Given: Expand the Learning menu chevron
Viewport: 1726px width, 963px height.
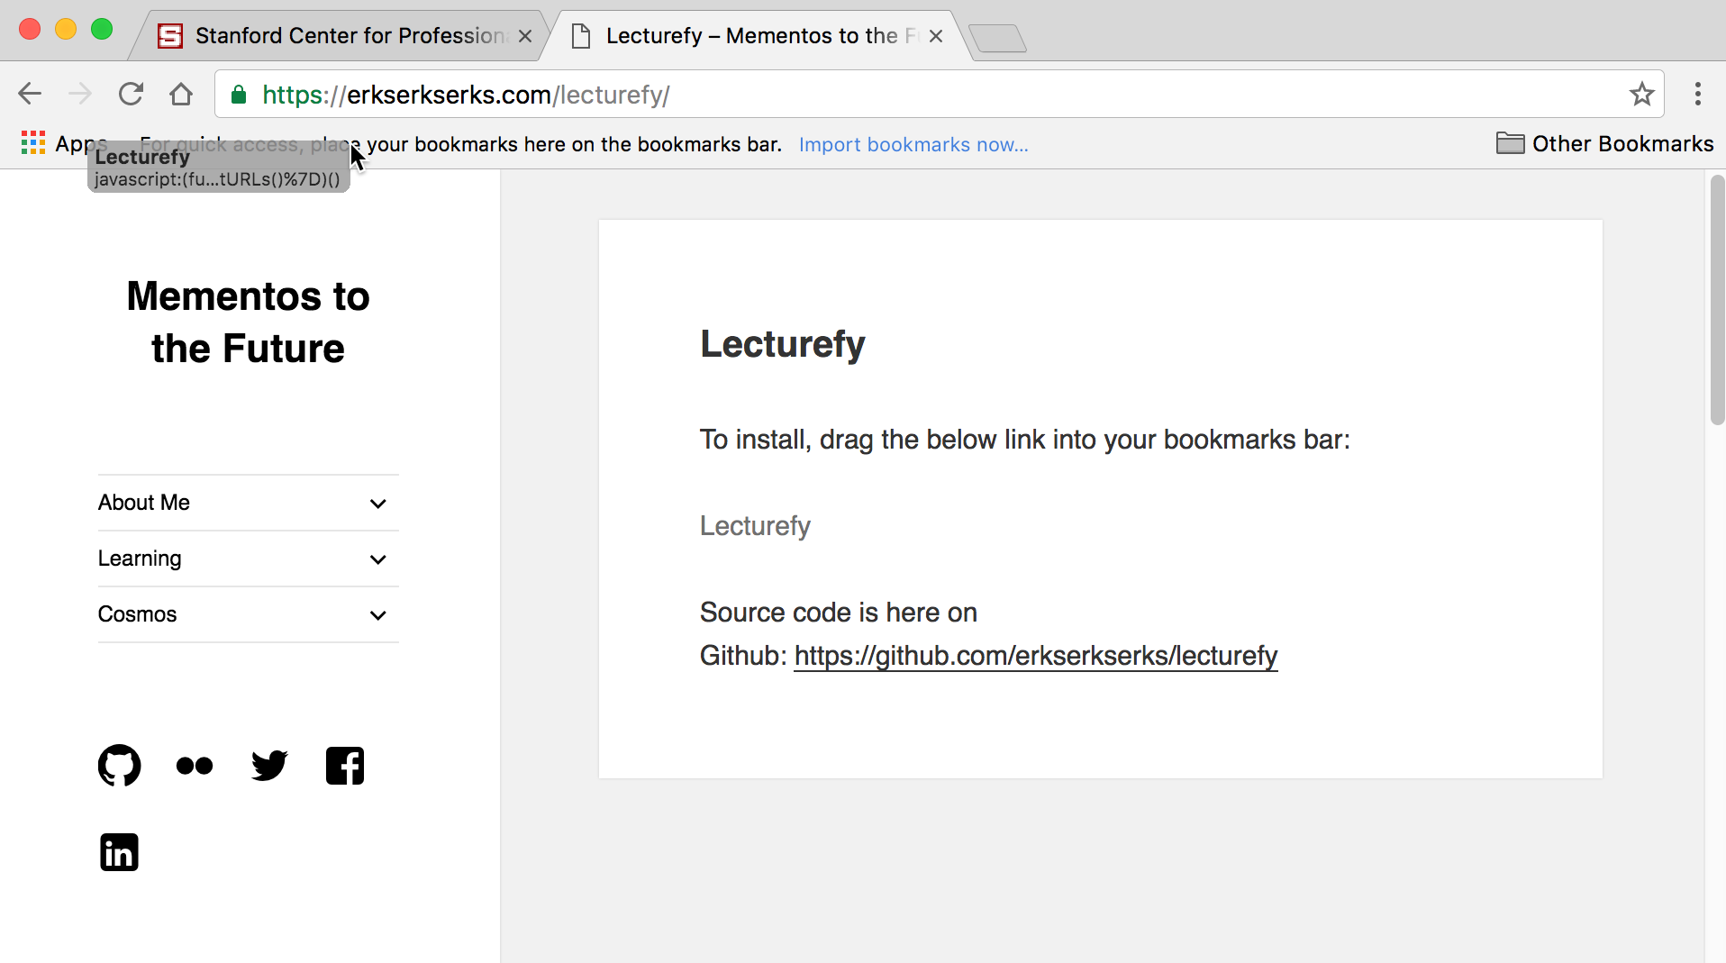Looking at the screenshot, I should [378, 559].
